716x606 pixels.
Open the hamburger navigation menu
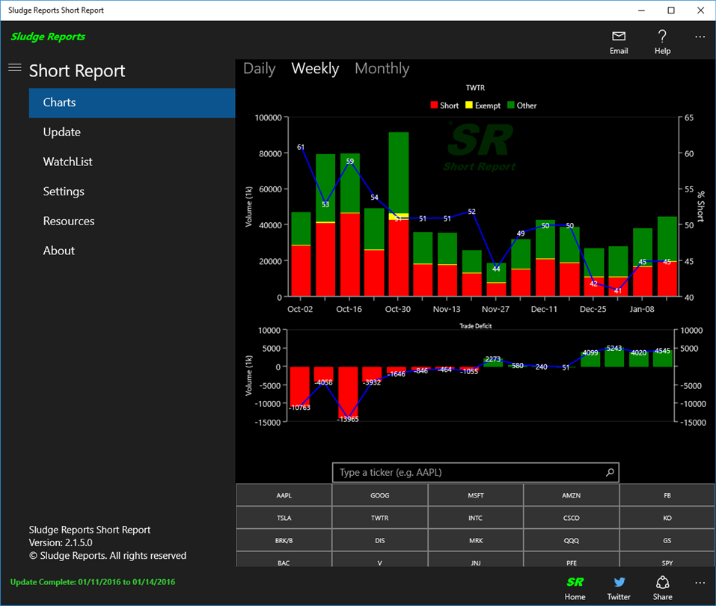click(15, 68)
